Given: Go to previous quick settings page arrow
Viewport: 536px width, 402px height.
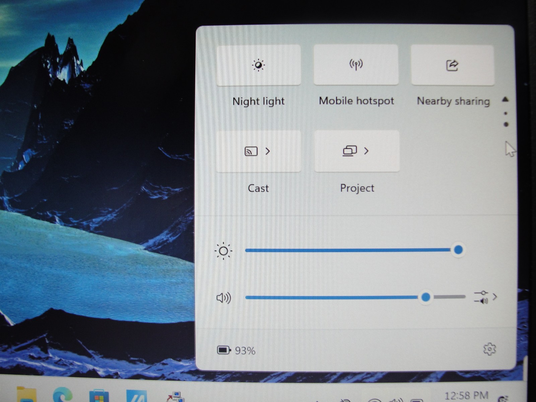Looking at the screenshot, I should [x=506, y=99].
